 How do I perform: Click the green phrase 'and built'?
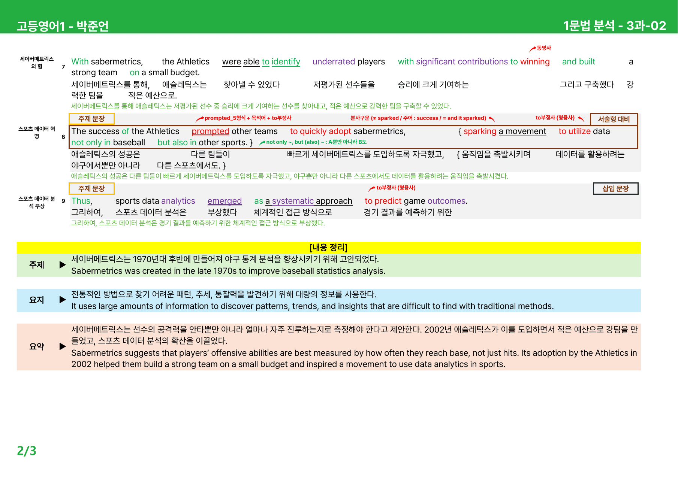pyautogui.click(x=578, y=61)
